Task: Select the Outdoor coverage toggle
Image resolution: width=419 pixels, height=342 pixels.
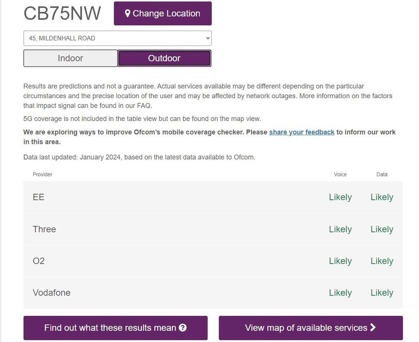Action: tap(164, 58)
